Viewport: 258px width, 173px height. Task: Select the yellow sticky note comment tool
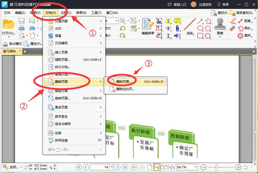coord(177,21)
